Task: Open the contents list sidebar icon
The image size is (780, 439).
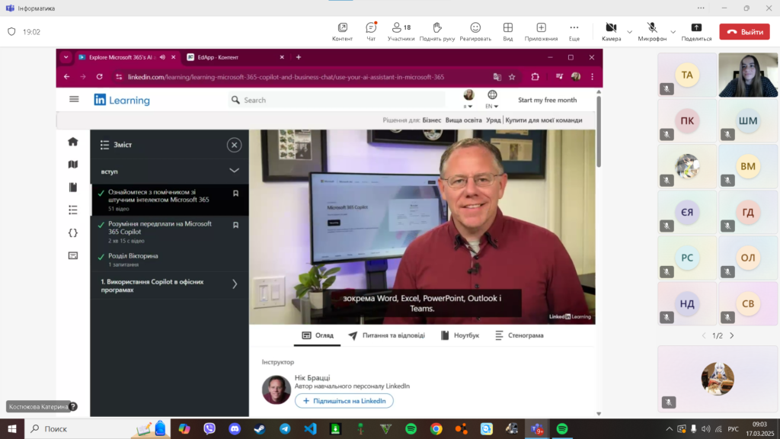Action: tap(73, 210)
